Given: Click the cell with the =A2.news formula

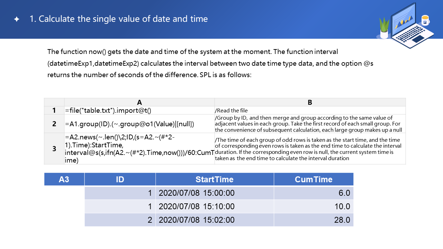Looking at the screenshot, I should click(139, 149).
